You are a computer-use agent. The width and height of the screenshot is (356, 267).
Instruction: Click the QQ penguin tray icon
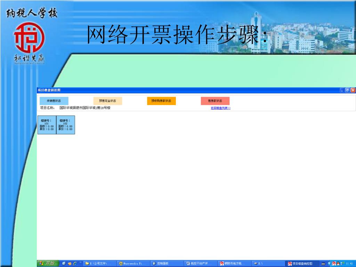pyautogui.click(x=338, y=264)
